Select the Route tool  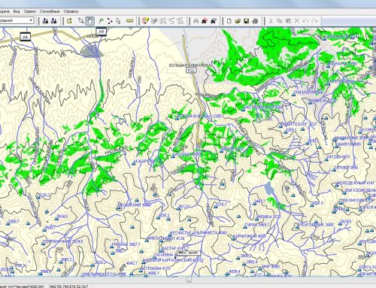point(110,21)
